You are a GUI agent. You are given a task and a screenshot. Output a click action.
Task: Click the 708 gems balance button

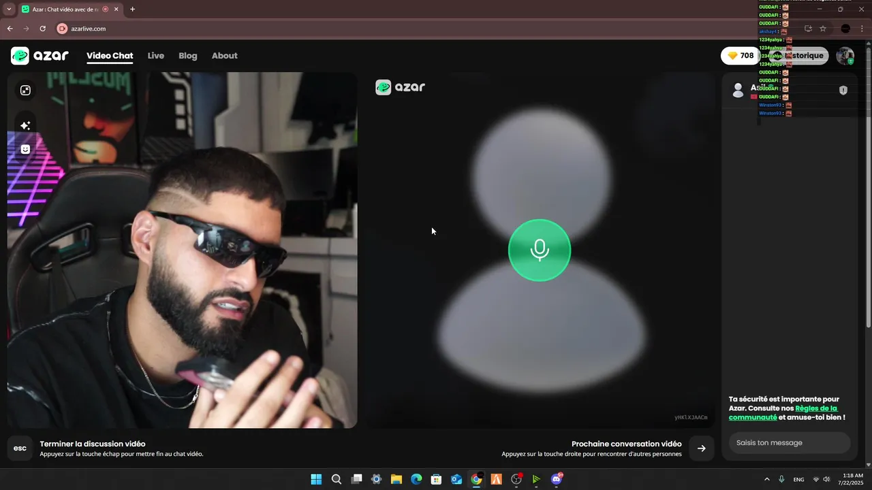pos(741,56)
